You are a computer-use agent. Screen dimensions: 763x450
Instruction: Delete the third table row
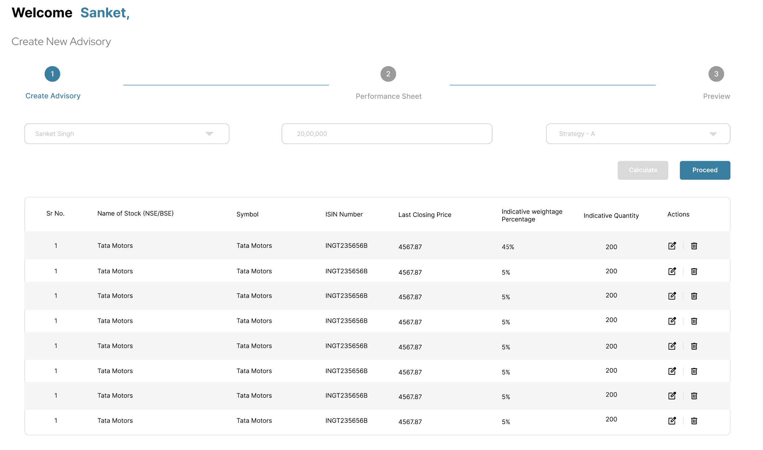(x=694, y=296)
